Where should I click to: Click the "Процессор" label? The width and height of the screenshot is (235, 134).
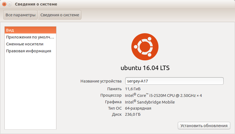pyautogui.click(x=111, y=96)
